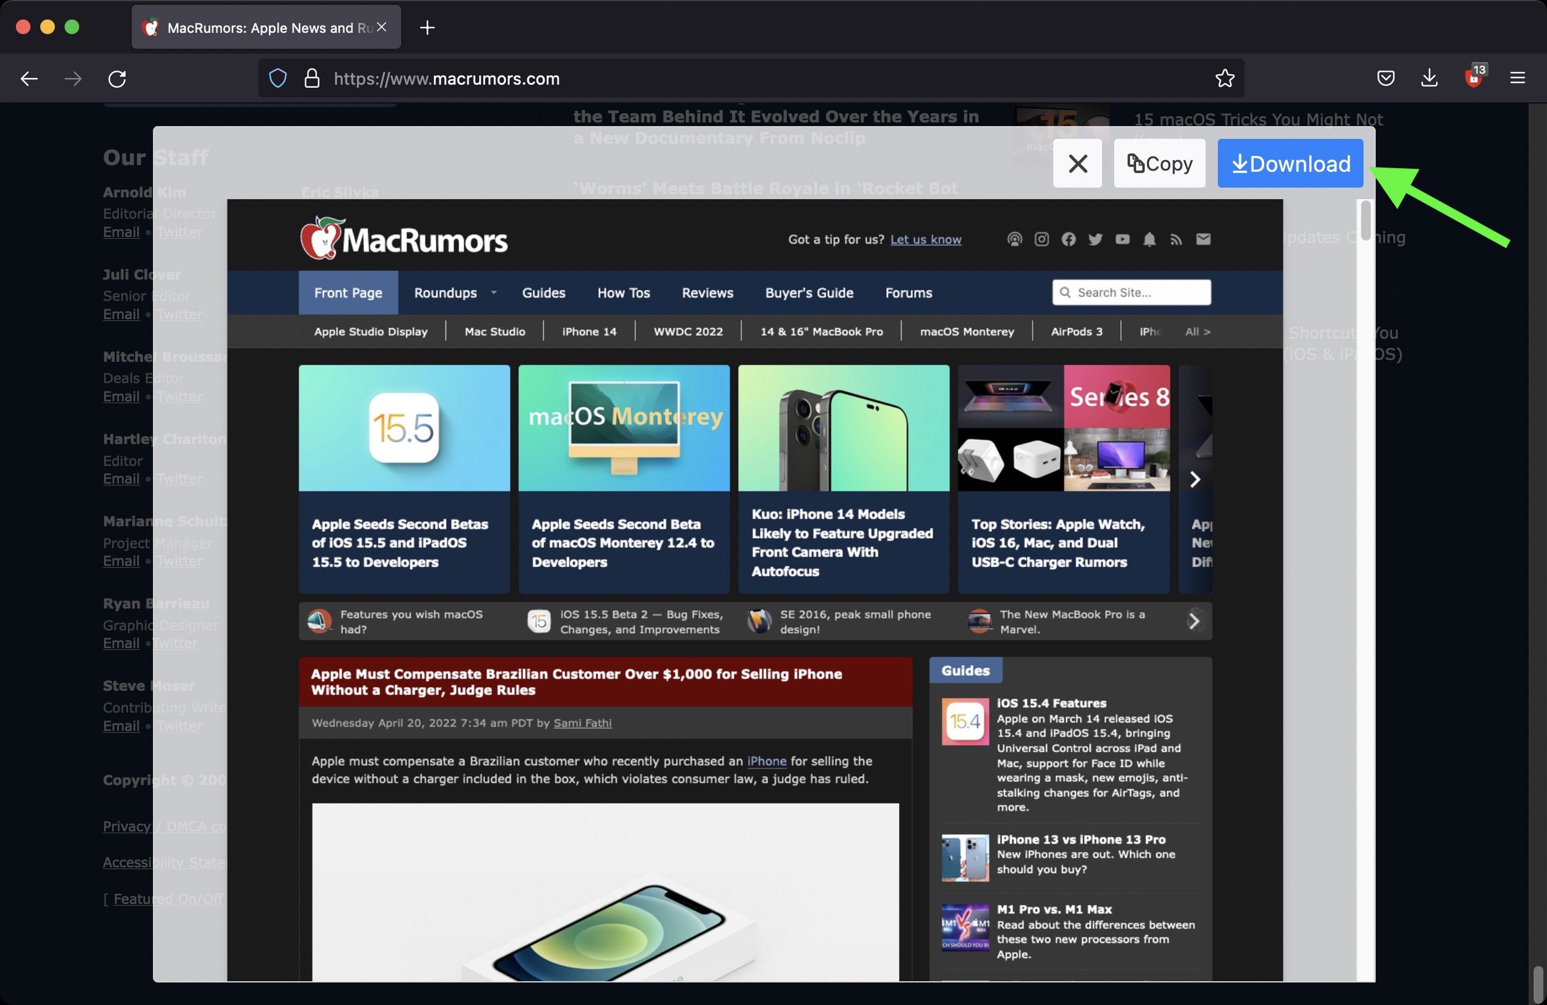
Task: Open the uBlock extension icon with badge 13
Action: 1473,77
